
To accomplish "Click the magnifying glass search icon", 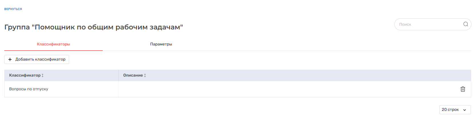I will [x=465, y=24].
